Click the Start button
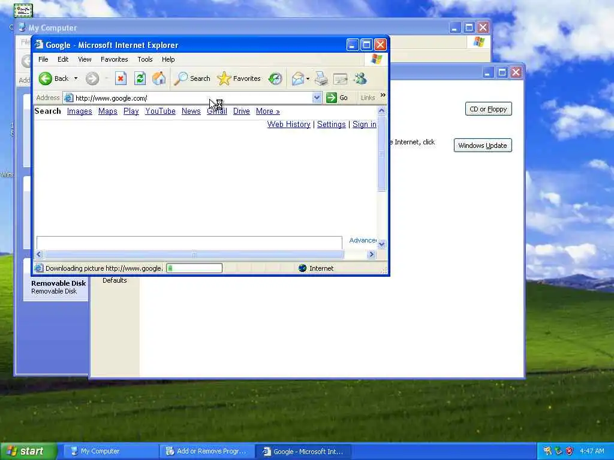614x460 pixels. (29, 451)
